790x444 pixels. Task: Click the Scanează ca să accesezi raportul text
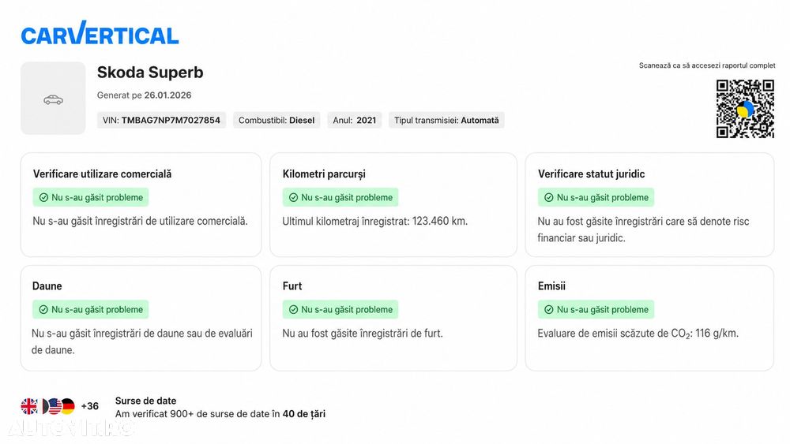click(x=707, y=65)
